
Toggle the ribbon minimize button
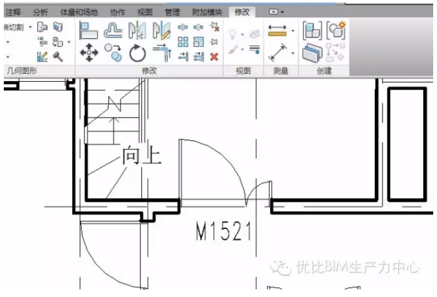[x=276, y=12]
